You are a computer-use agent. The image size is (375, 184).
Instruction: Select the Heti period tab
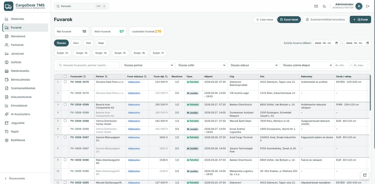click(x=88, y=43)
